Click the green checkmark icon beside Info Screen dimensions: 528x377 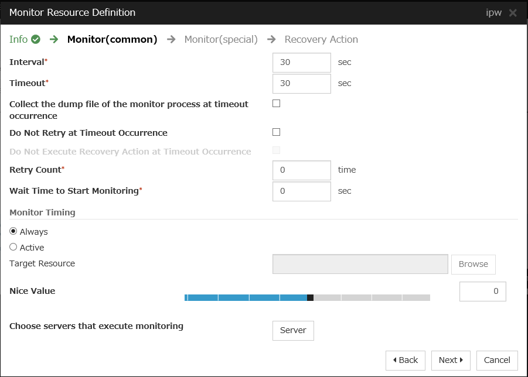(36, 40)
